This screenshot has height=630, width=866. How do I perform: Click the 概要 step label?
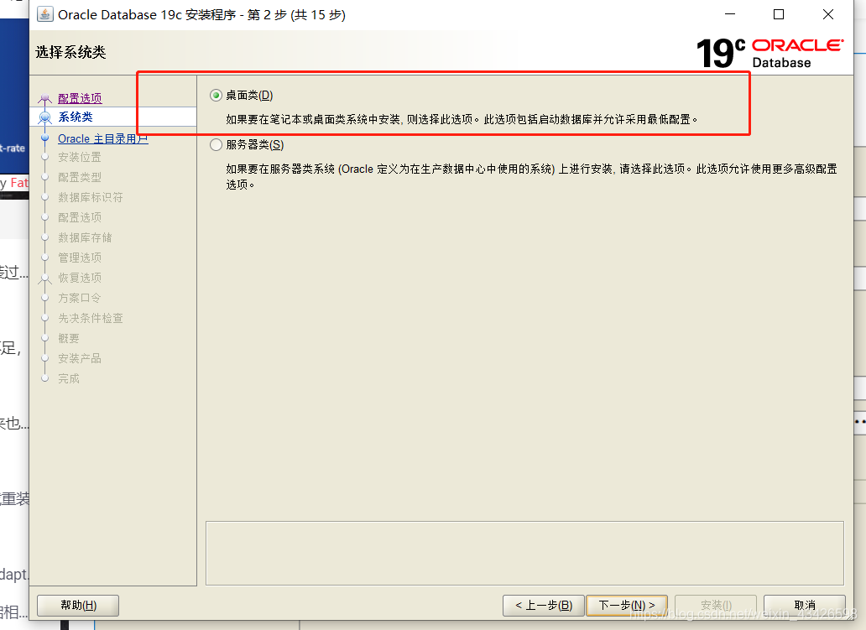click(69, 338)
